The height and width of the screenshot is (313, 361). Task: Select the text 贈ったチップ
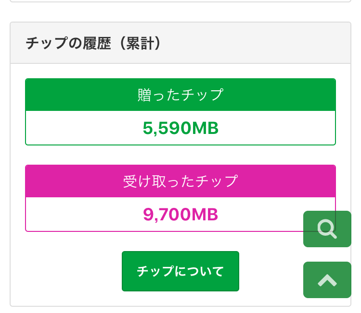click(x=180, y=95)
